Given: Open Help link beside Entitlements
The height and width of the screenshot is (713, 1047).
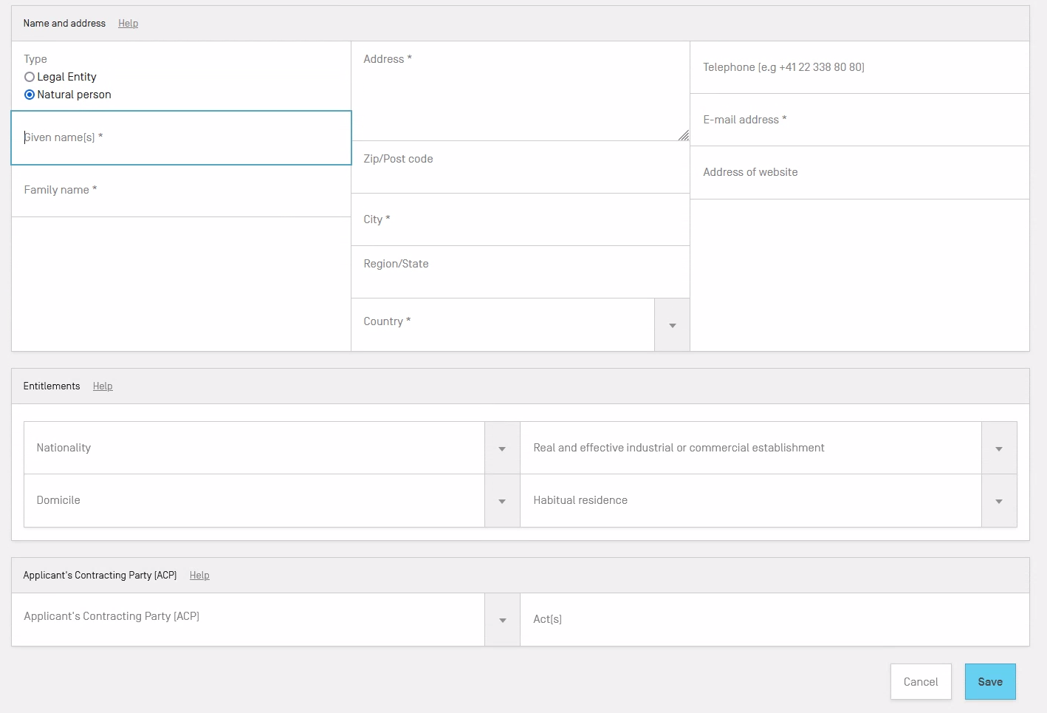Looking at the screenshot, I should click(x=103, y=386).
